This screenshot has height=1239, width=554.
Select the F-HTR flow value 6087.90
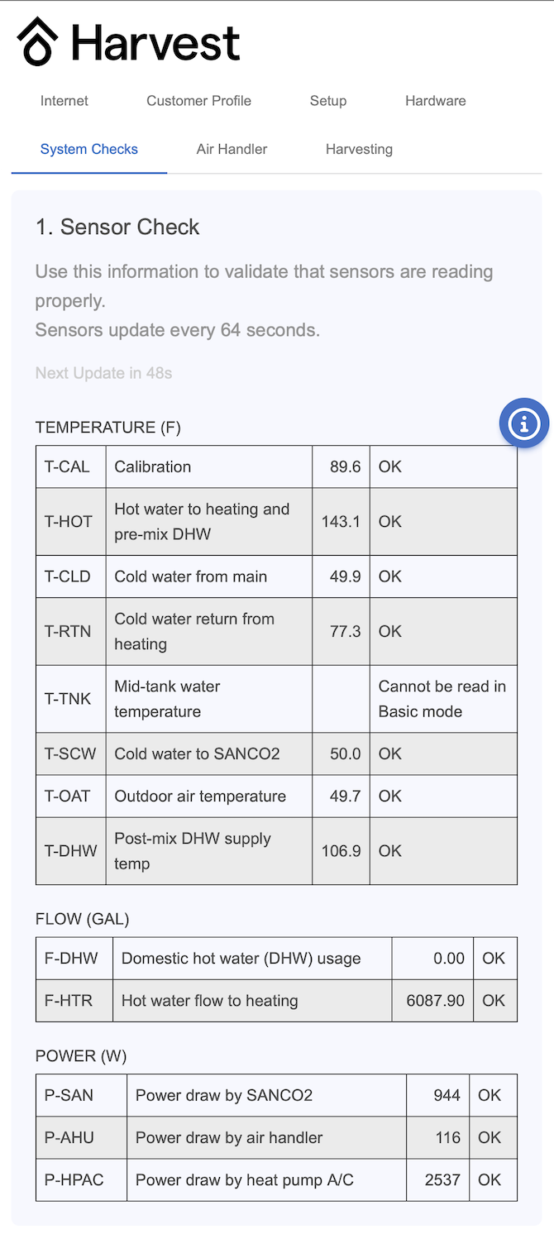tap(436, 1001)
